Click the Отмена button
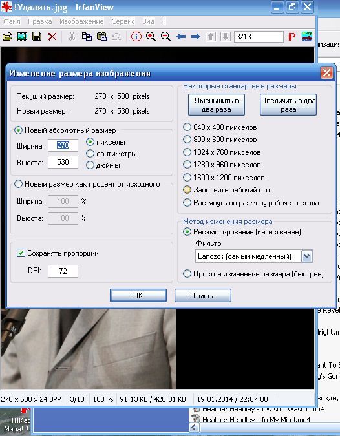The height and width of the screenshot is (436, 340). (203, 295)
